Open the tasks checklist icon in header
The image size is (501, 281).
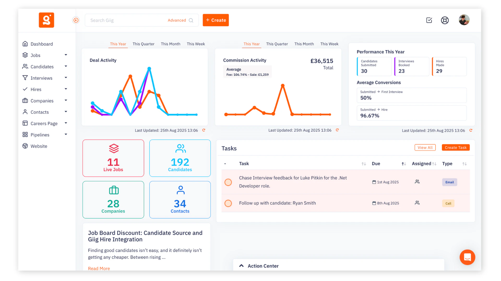click(429, 20)
